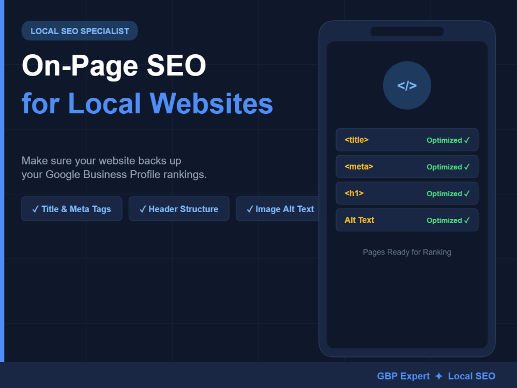Open the <meta> optimized row
The image size is (517, 388).
[407, 167]
